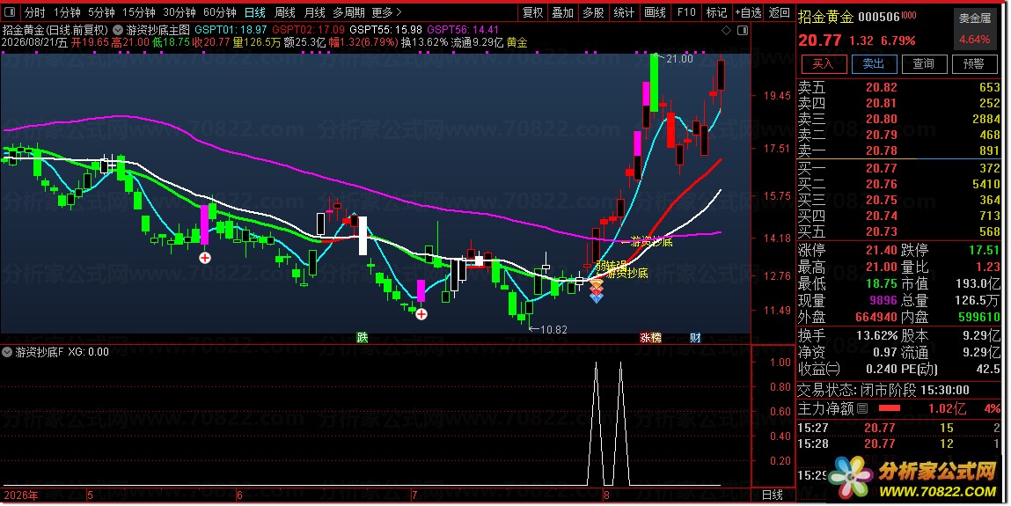Switch to the 5分钟 period

tap(101, 12)
